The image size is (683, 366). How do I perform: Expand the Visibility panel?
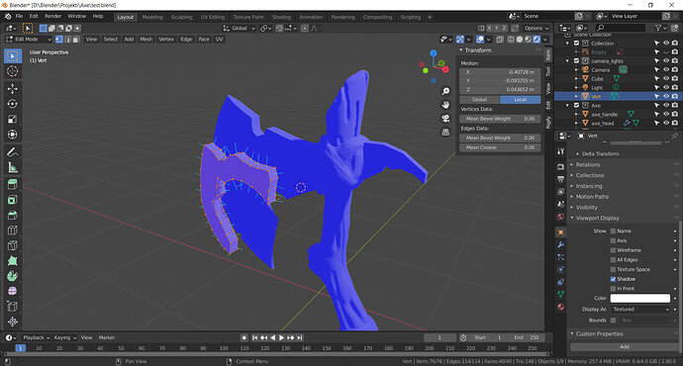[586, 208]
